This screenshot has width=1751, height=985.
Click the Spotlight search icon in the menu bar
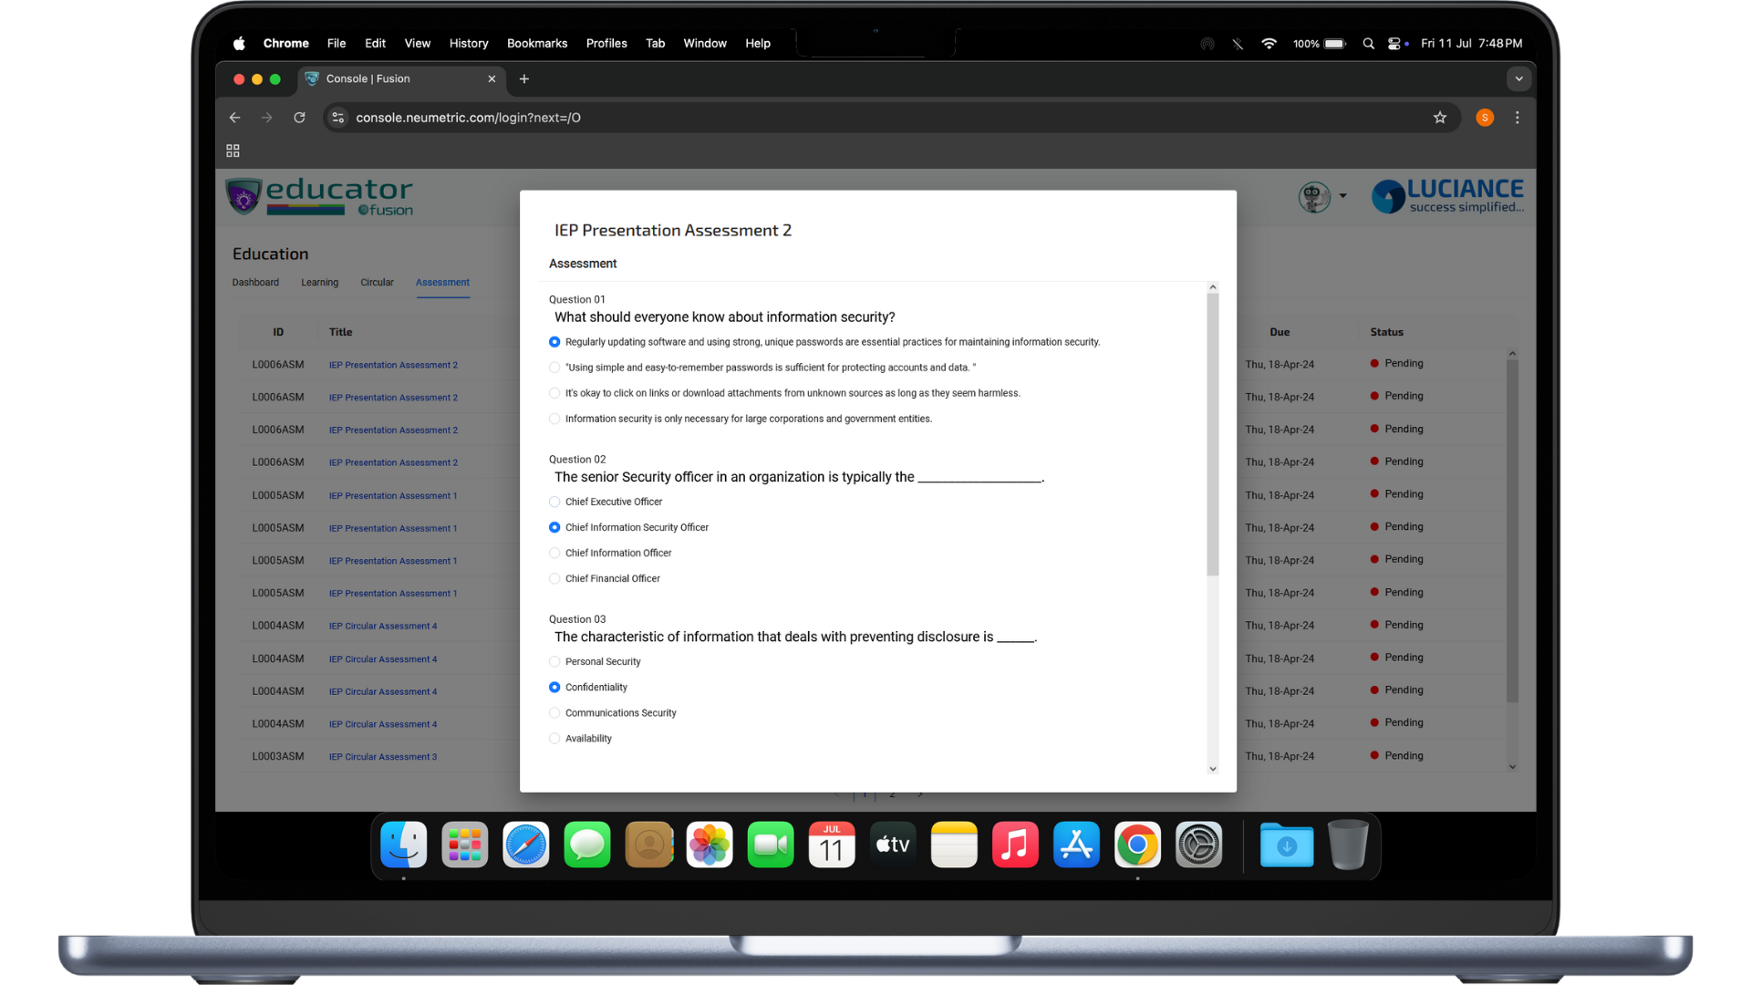coord(1368,43)
